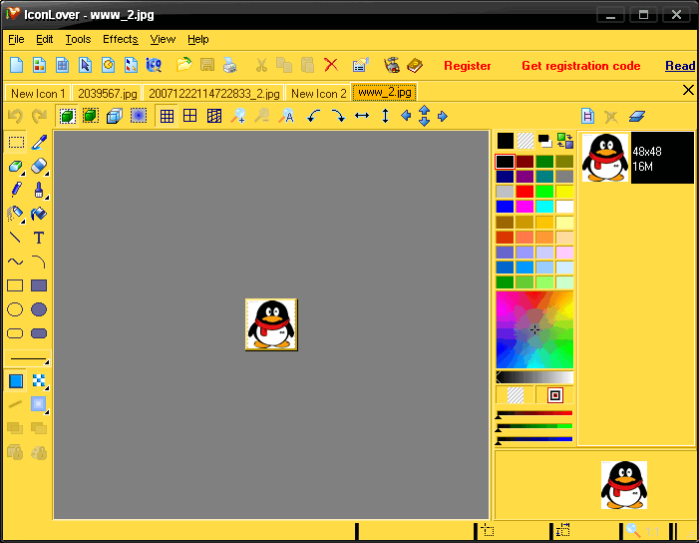Click the Register link
This screenshot has width=699, height=543.
tap(468, 66)
